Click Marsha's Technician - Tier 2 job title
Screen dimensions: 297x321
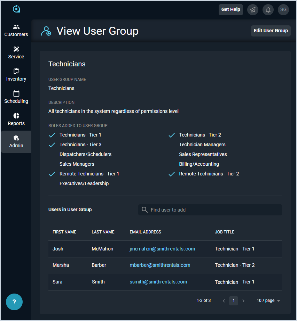click(x=235, y=265)
